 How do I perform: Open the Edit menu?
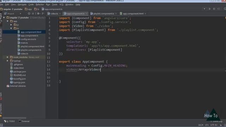(x=7, y=5)
